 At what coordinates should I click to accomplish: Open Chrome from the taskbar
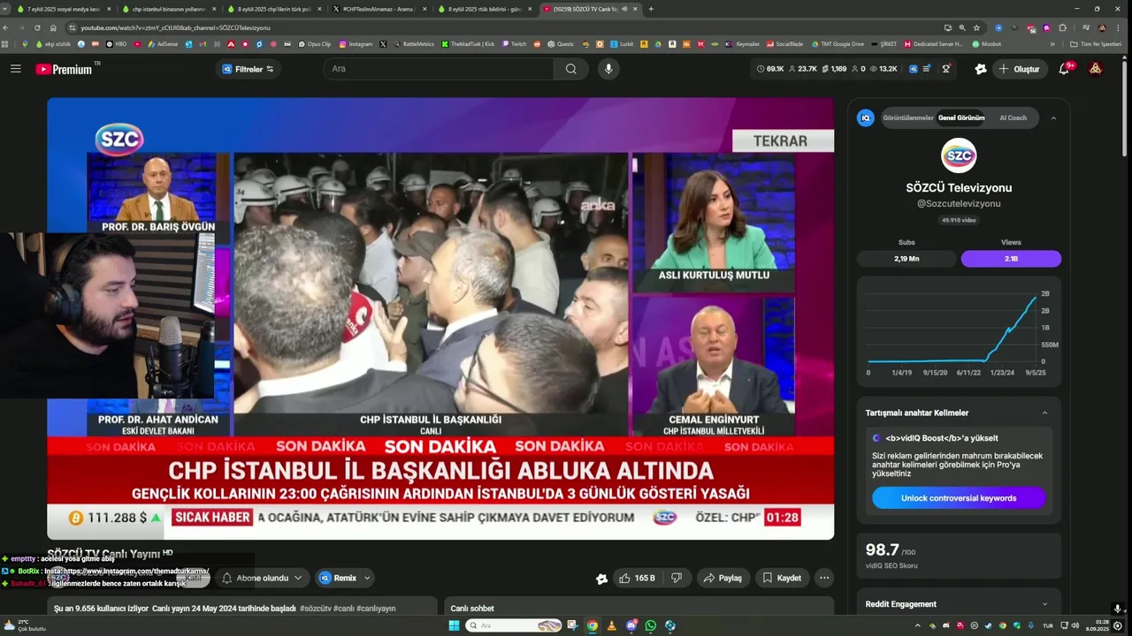click(593, 625)
